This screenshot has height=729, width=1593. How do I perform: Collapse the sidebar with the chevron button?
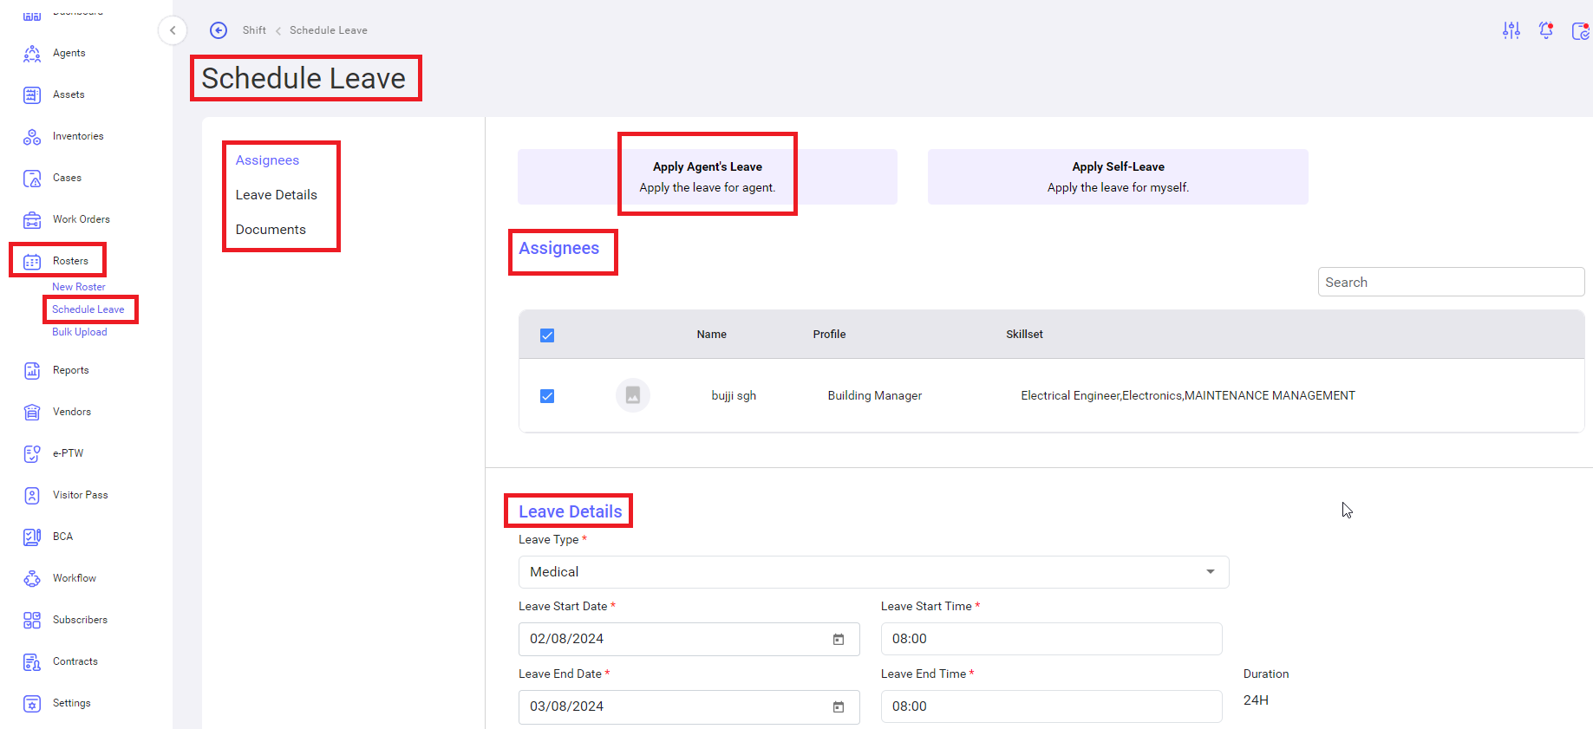coord(173,30)
